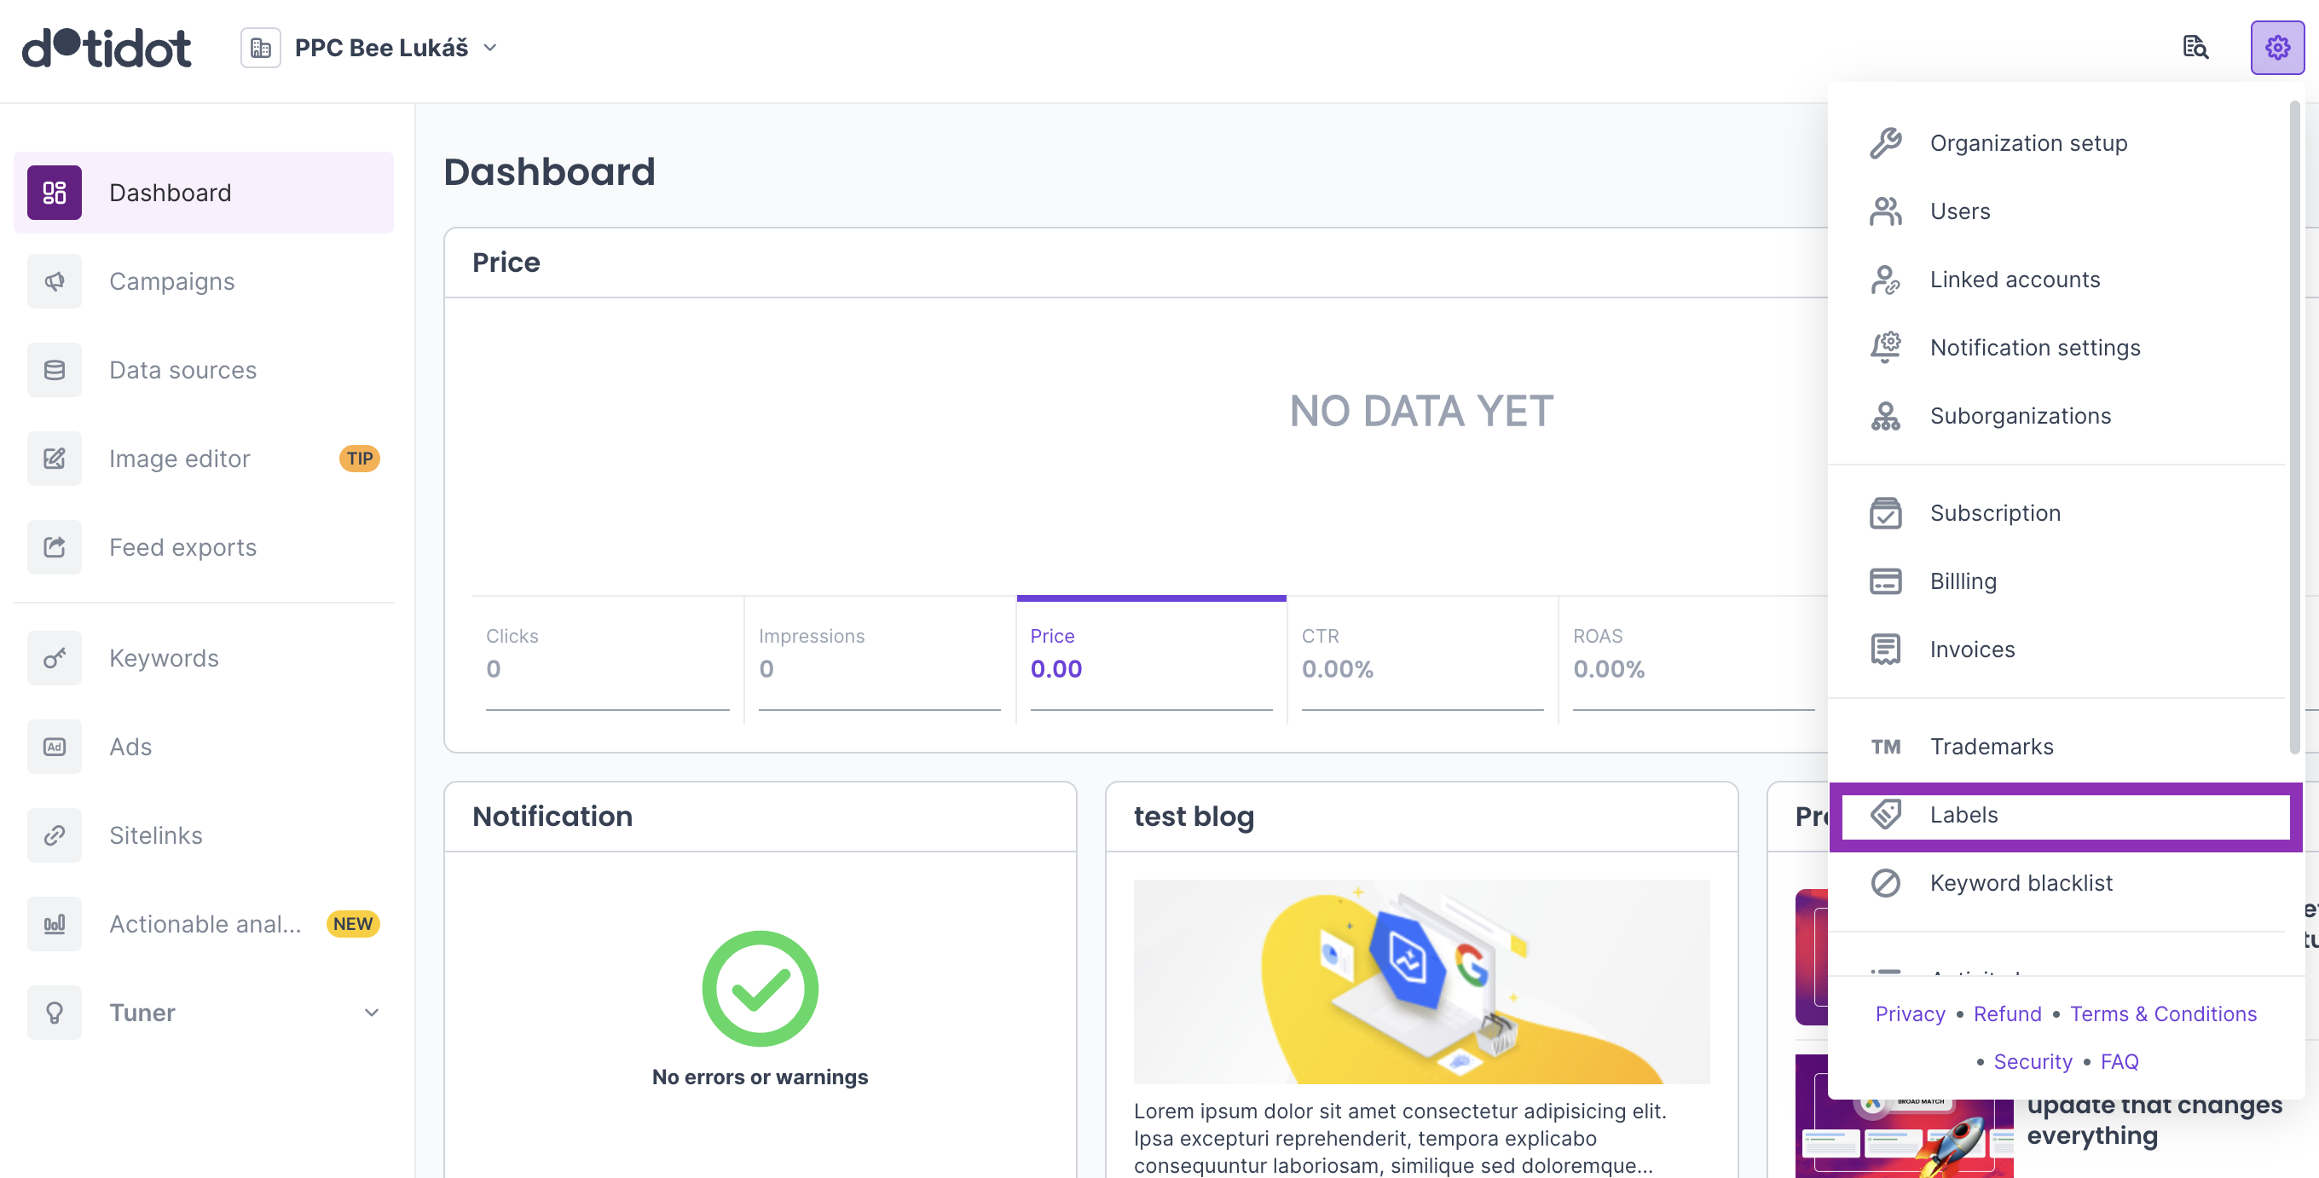Click the Image editor pencil icon
Screen dimensions: 2319x1178
pyautogui.click(x=54, y=459)
